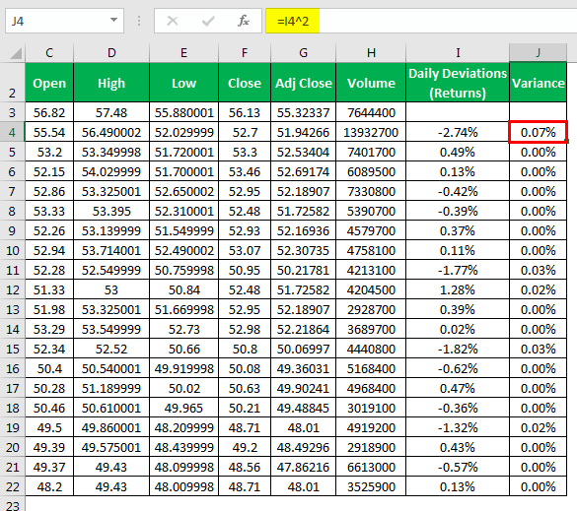Select return cell showing -1.32%
The image size is (577, 511).
tap(458, 427)
